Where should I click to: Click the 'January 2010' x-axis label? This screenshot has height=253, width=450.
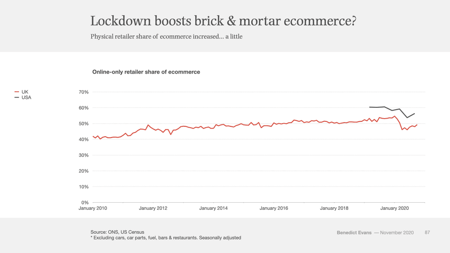pos(93,209)
